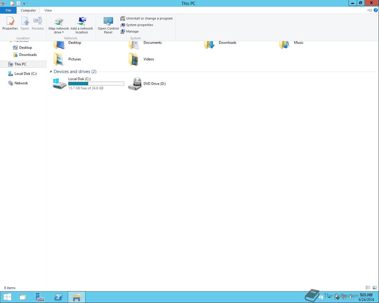Switch to the Computer ribbon tab
379x303 pixels.
click(x=28, y=10)
